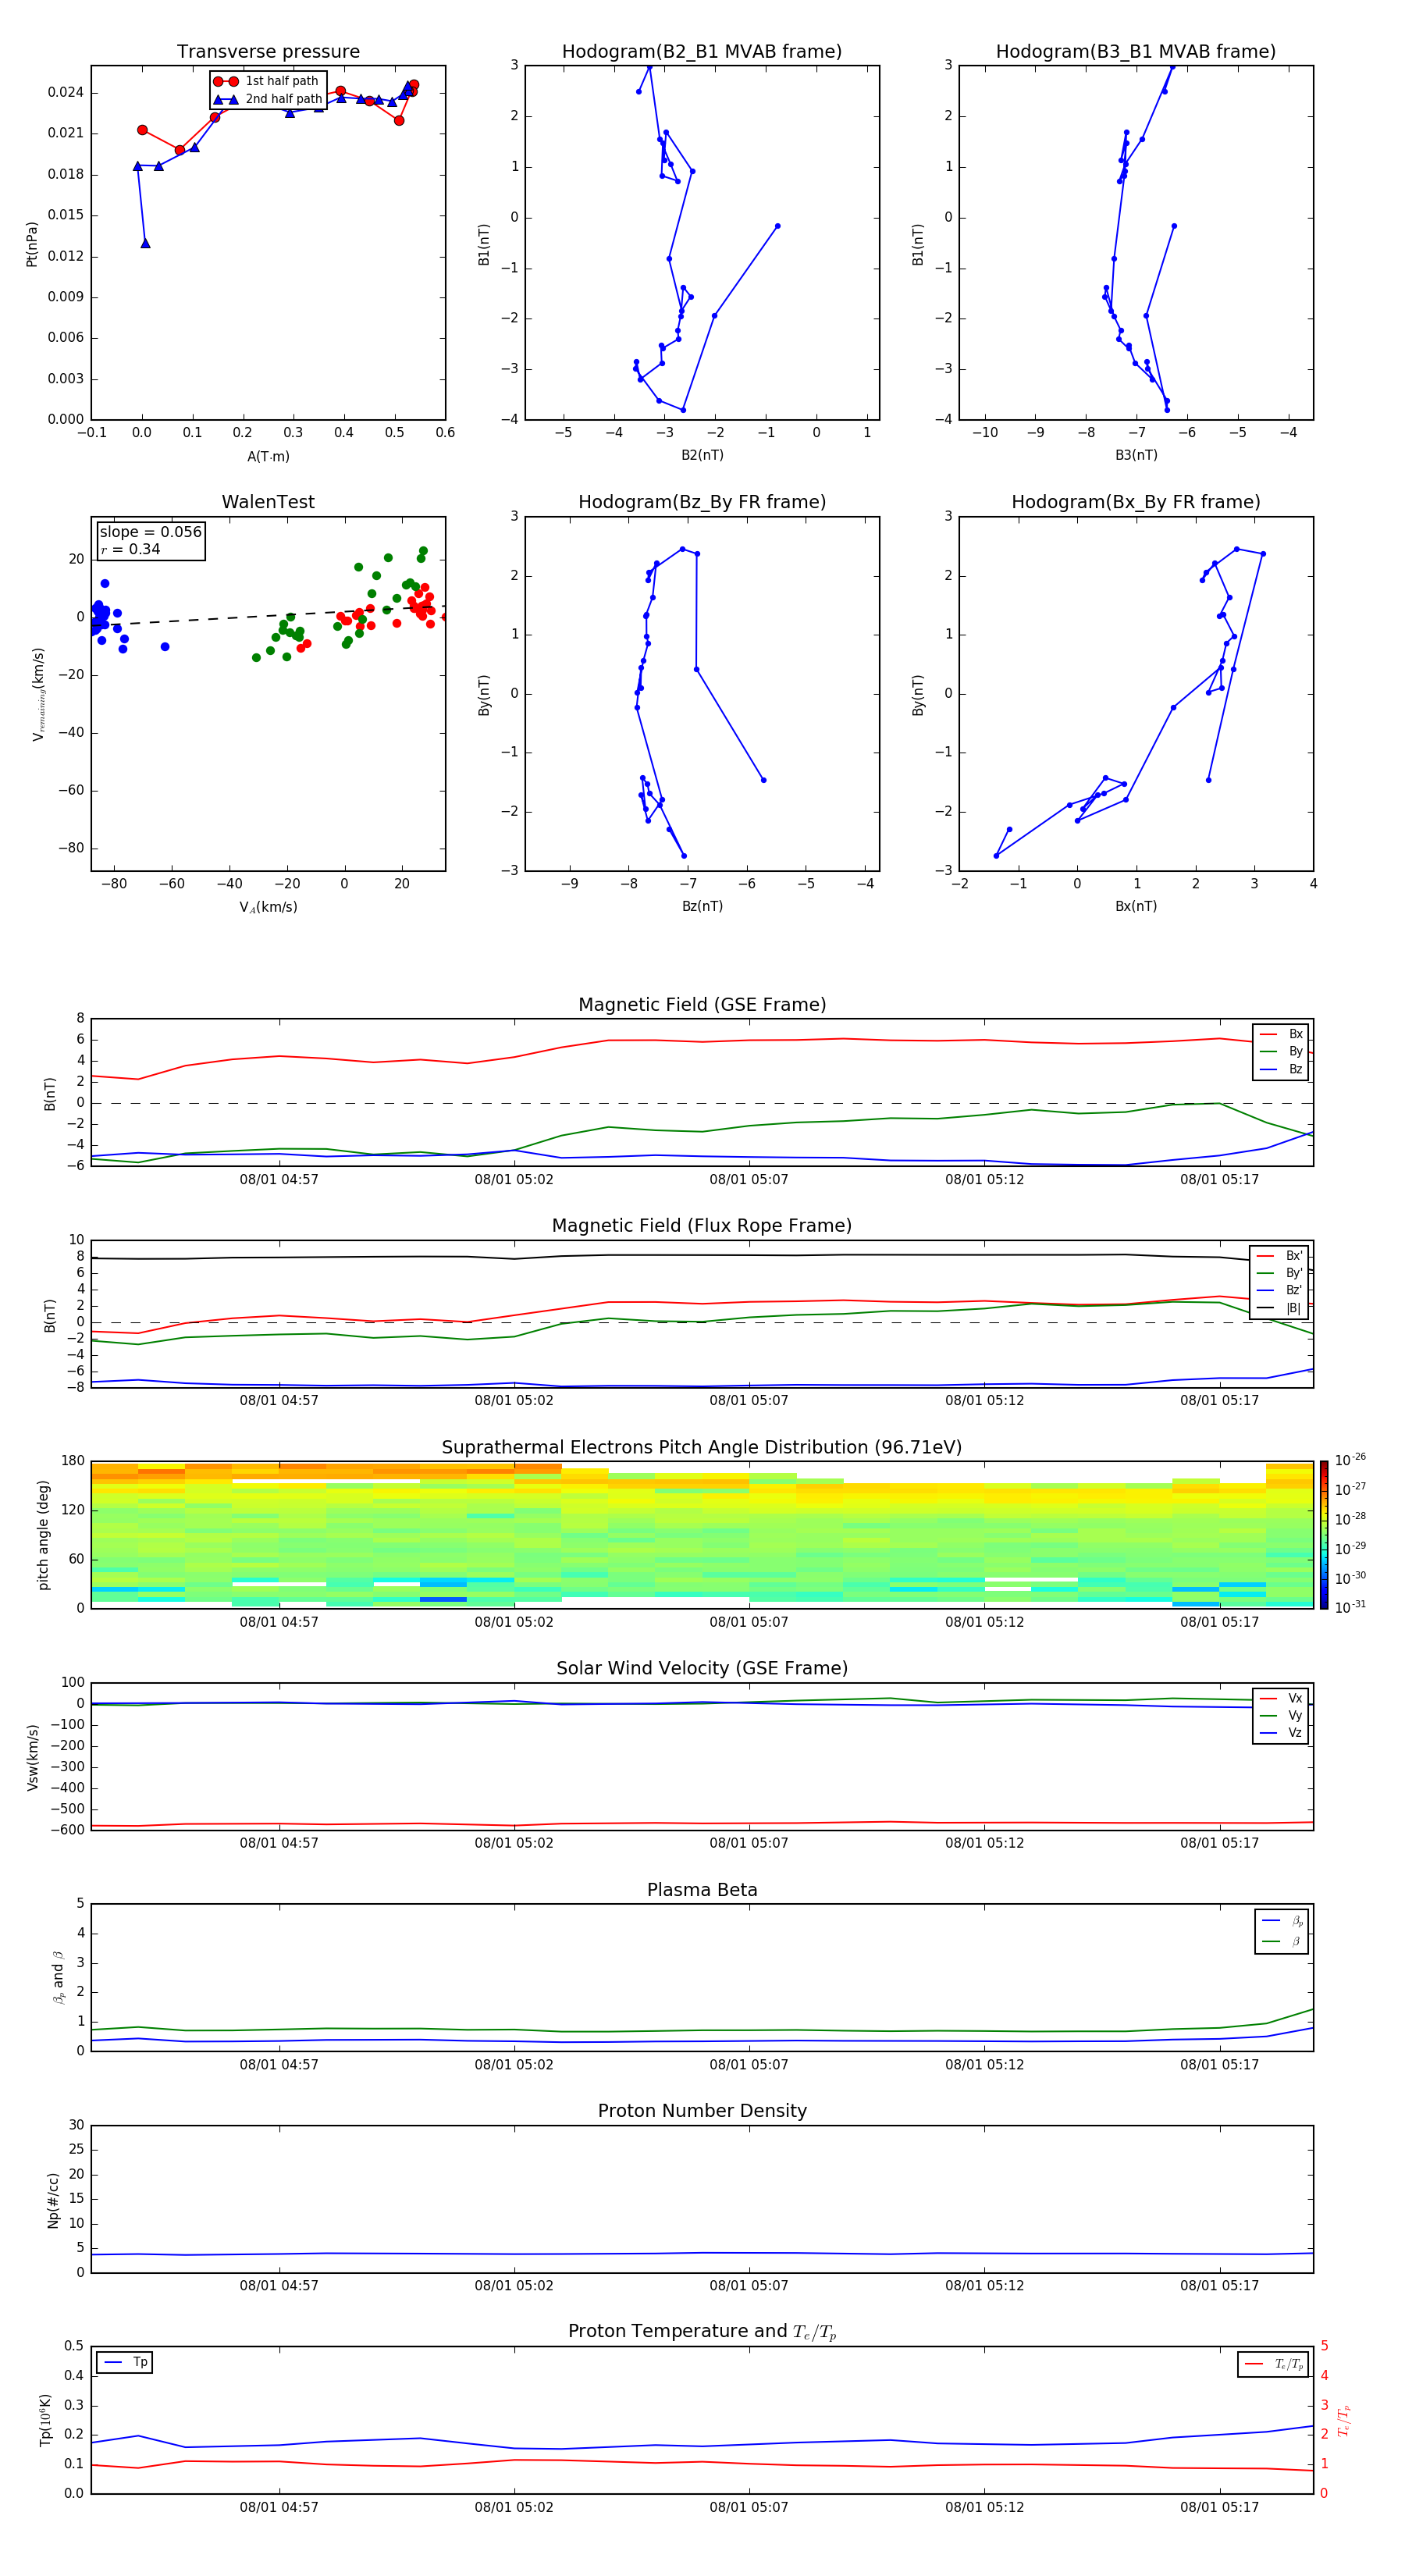Click the 'pitch angle (deg)' y-axis label
1405x2576 pixels.
(x=43, y=1535)
